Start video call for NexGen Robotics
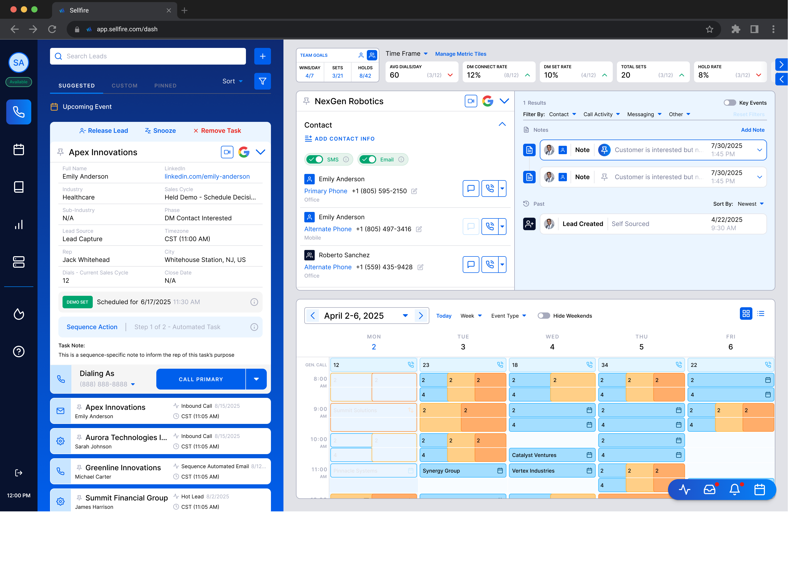792x577 pixels. pyautogui.click(x=471, y=101)
